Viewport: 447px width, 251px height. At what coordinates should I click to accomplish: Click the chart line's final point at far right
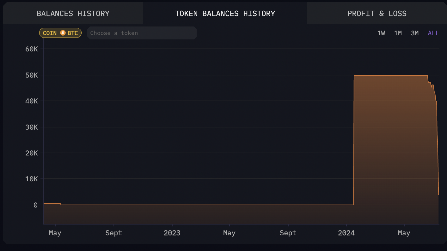pos(438,194)
